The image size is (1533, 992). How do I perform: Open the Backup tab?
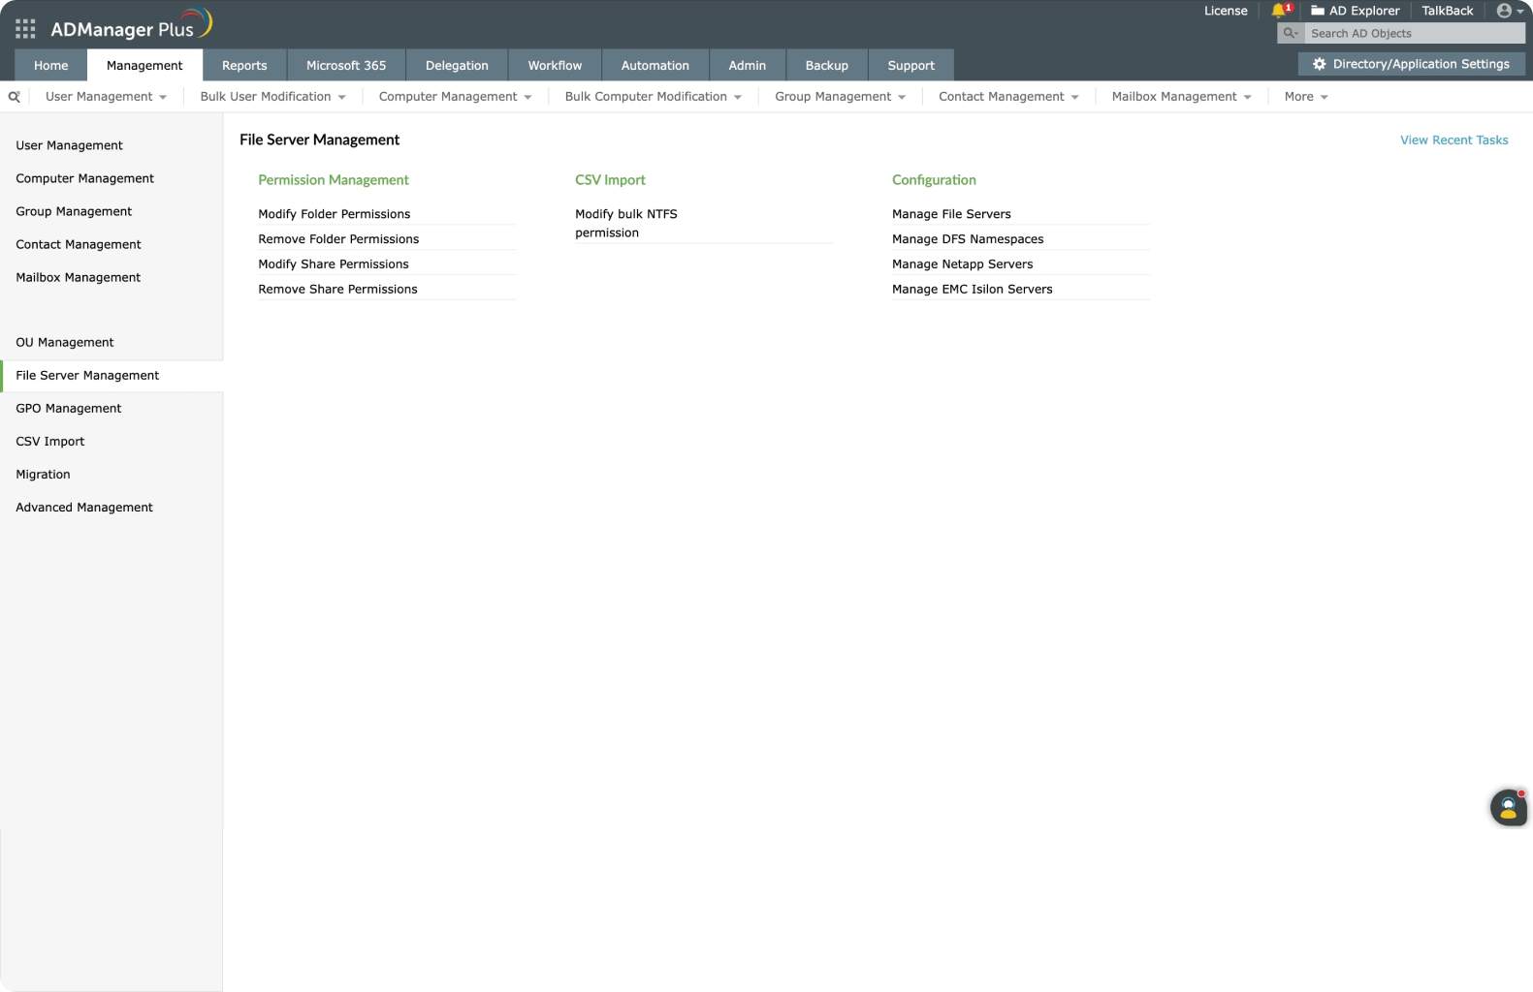[x=827, y=65]
